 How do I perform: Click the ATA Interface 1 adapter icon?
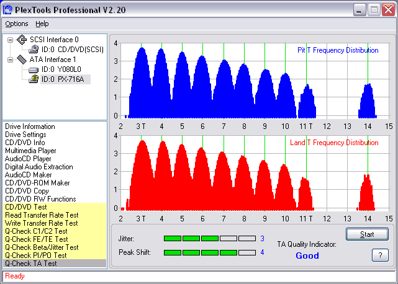22,60
